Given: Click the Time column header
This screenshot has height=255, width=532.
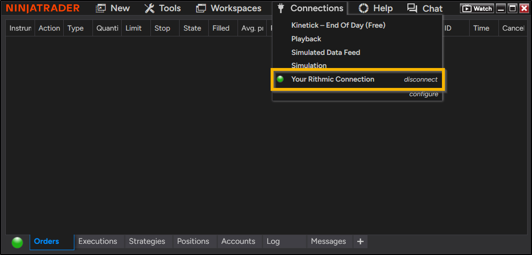Looking at the screenshot, I should tap(484, 28).
